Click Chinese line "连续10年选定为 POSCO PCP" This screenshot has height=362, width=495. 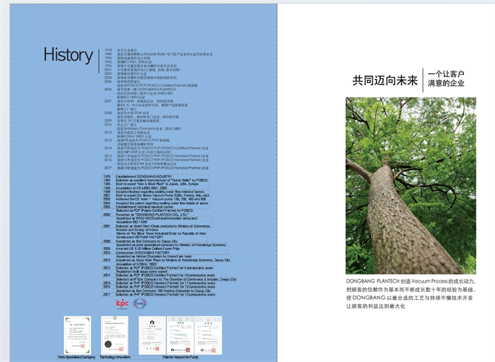(163, 148)
